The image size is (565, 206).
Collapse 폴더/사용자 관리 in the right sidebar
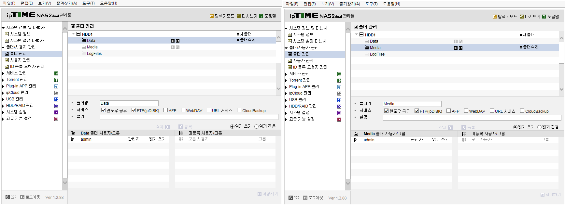click(x=286, y=48)
